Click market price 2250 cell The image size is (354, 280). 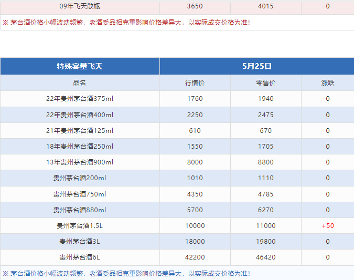tap(195, 115)
